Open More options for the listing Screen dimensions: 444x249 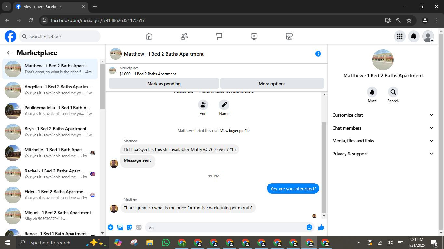[x=272, y=84]
